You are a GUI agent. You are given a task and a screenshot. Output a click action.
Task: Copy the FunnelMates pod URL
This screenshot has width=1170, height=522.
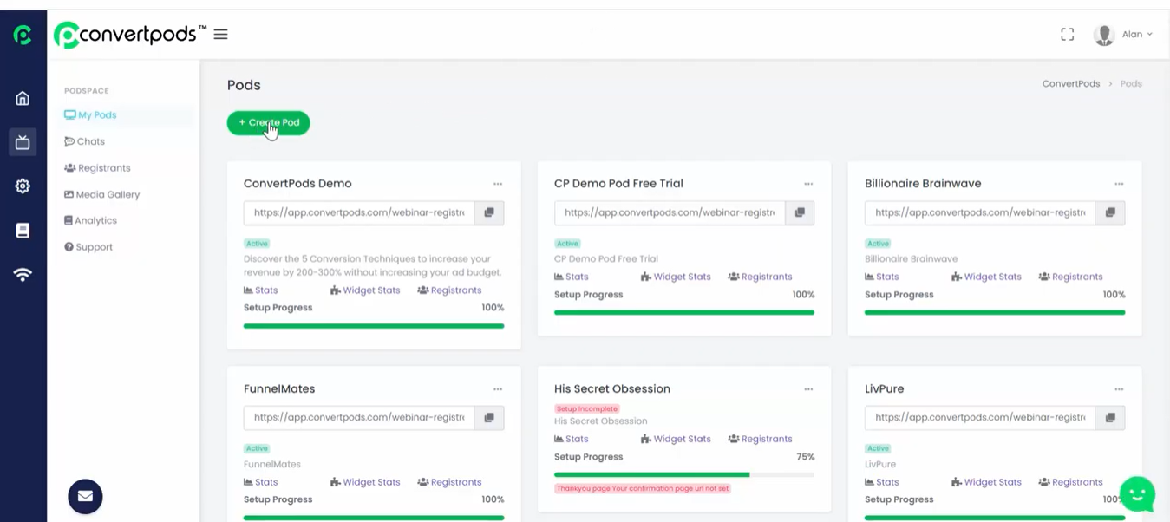click(x=489, y=417)
